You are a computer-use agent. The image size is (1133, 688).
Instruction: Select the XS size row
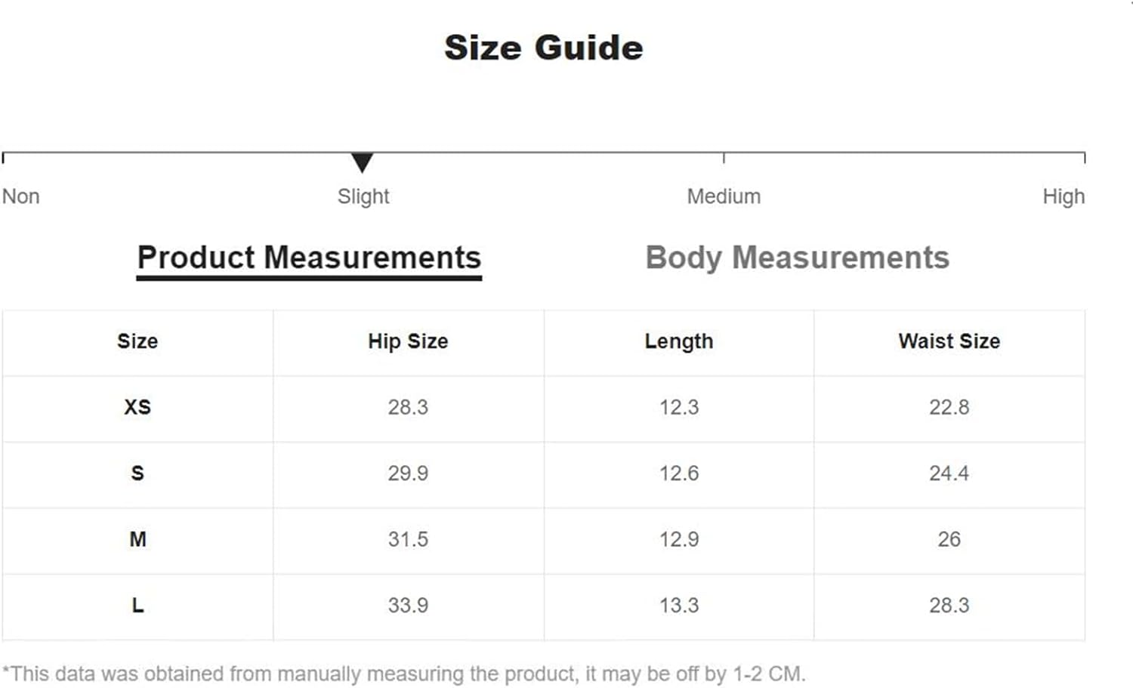point(543,409)
